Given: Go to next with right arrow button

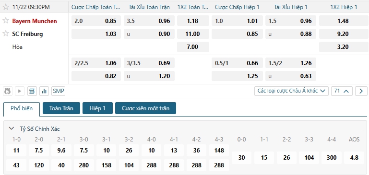Looking at the screenshot, I should tap(361, 91).
